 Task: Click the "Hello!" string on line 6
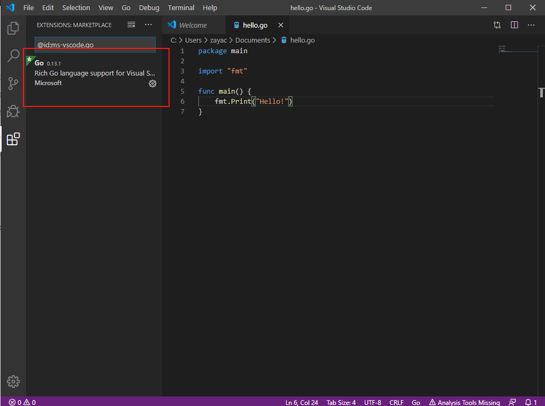pyautogui.click(x=272, y=101)
